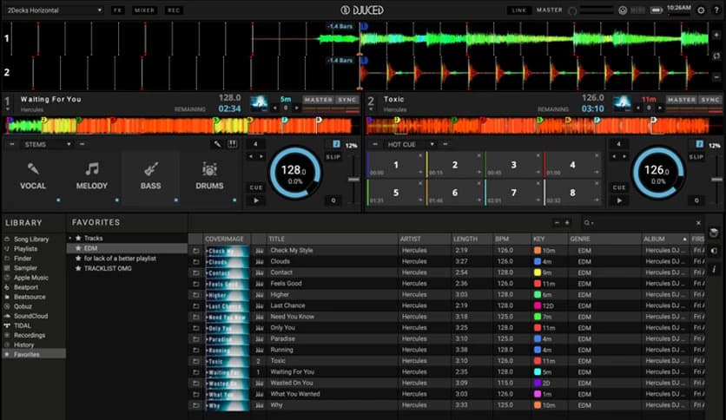Toggle SYNC on deck 1

(x=347, y=100)
